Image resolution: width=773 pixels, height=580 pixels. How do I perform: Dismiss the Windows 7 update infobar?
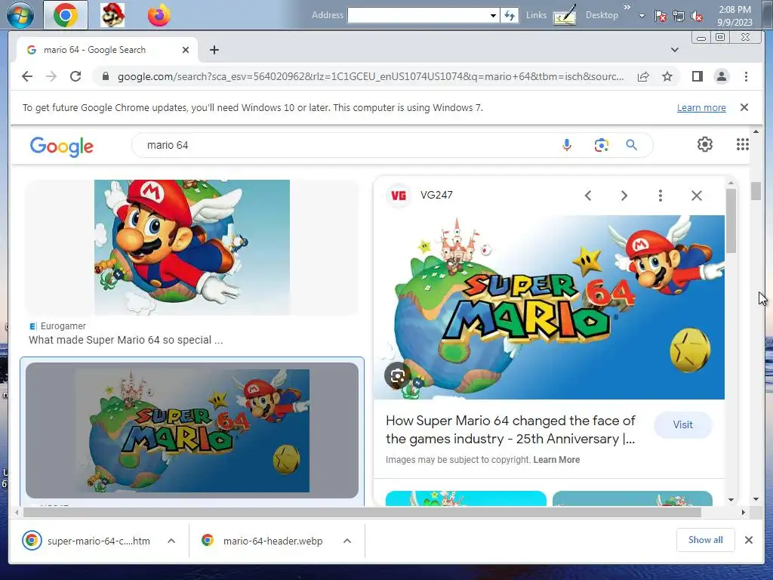coord(744,107)
